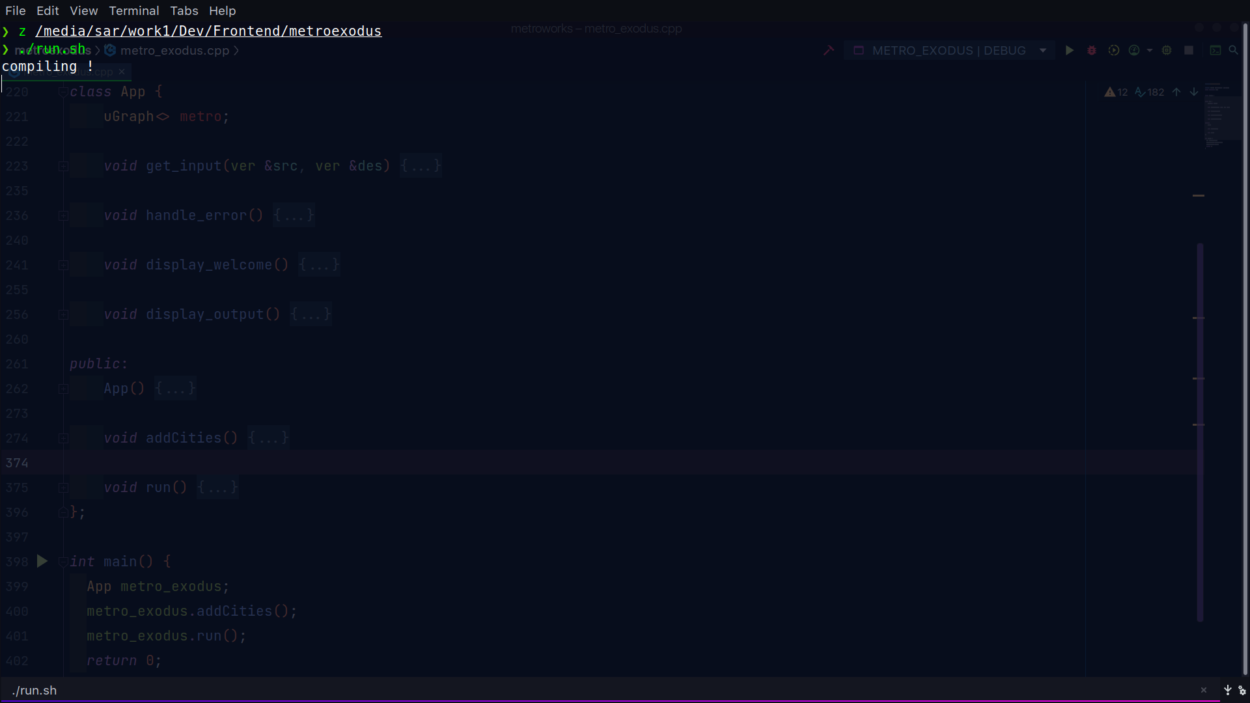Expand the folded get_input function body
Screen dimensions: 1250x703
[421, 166]
